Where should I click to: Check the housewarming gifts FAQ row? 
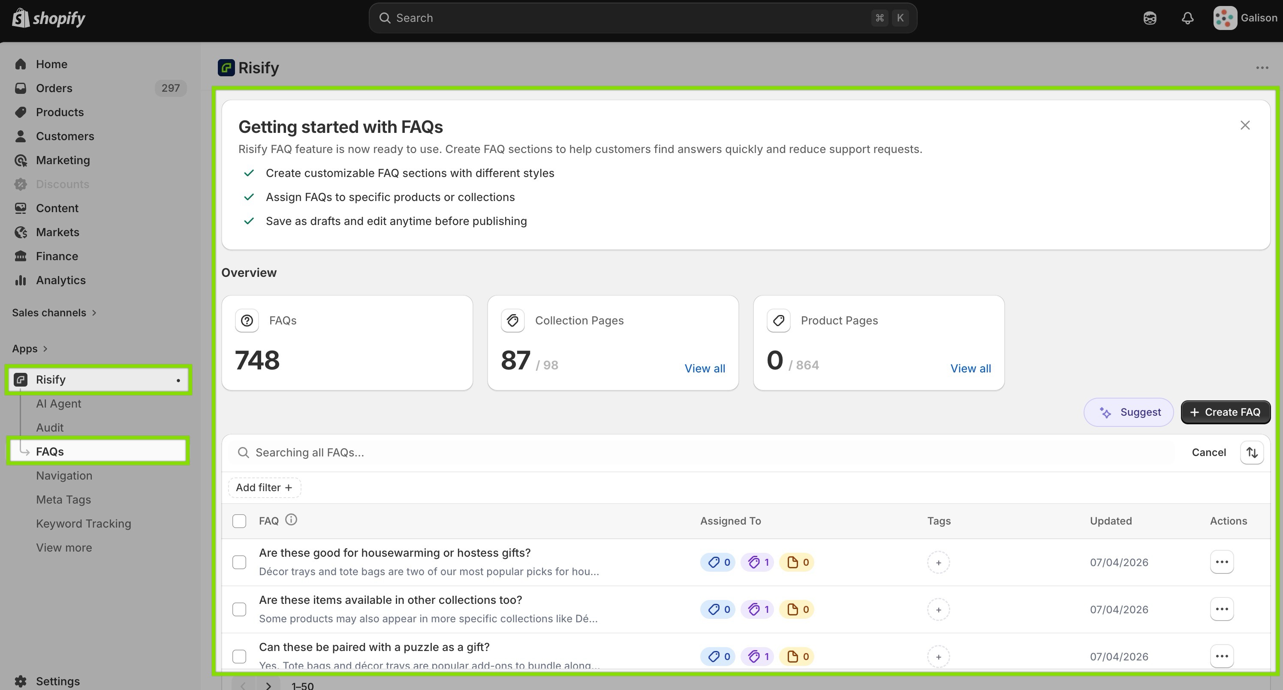[239, 562]
